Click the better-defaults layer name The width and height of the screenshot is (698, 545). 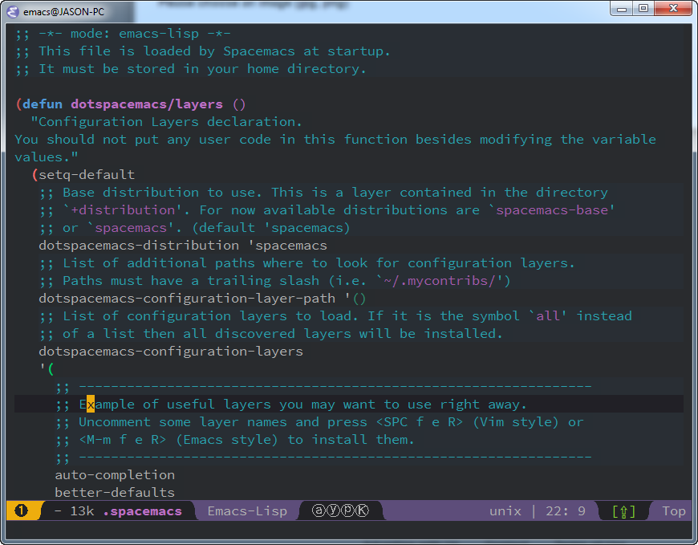115,493
